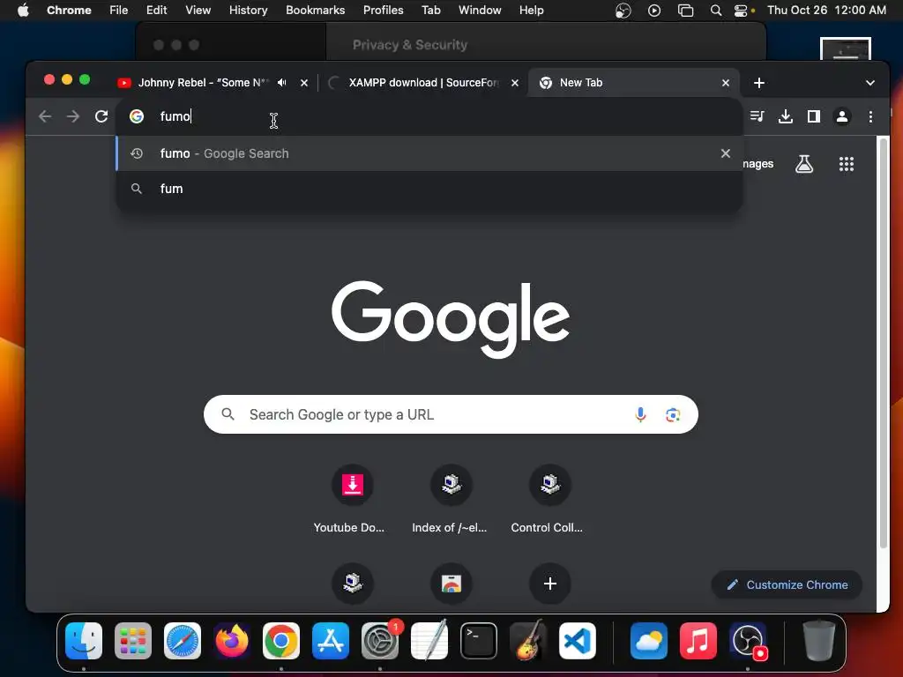The width and height of the screenshot is (903, 677).
Task: Open the Bookmarks menu
Action: [x=316, y=11]
